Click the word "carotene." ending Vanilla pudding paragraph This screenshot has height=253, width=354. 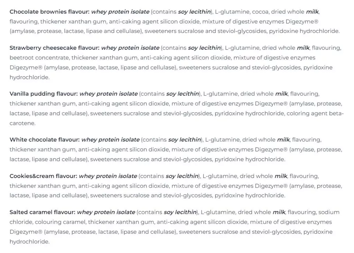[22, 123]
